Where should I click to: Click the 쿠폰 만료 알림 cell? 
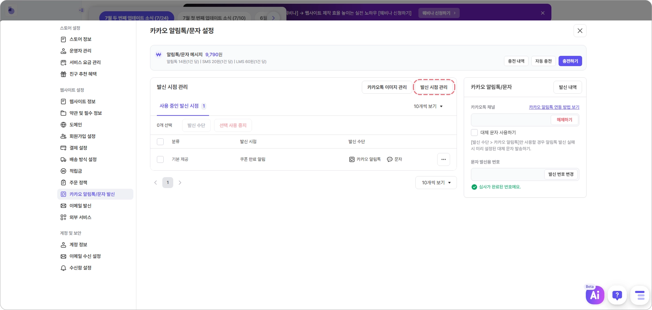253,159
